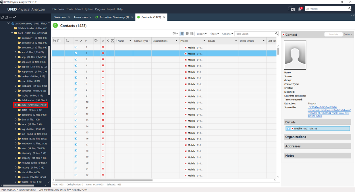Open the screen capture camera tool
Screen dimensions: 355x192
pyautogui.click(x=292, y=9)
